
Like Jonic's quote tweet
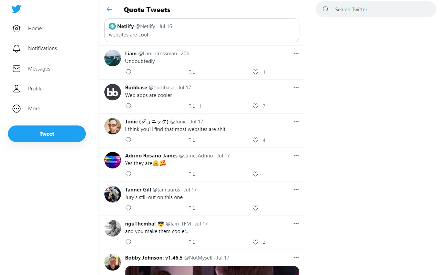point(255,140)
